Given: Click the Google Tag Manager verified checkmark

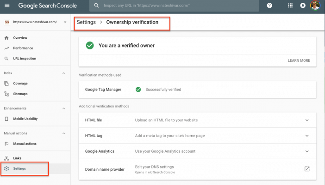Looking at the screenshot, I should (138, 90).
